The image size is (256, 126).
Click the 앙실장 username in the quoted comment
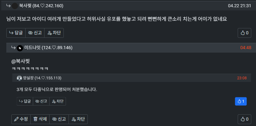pyautogui.click(x=28, y=78)
